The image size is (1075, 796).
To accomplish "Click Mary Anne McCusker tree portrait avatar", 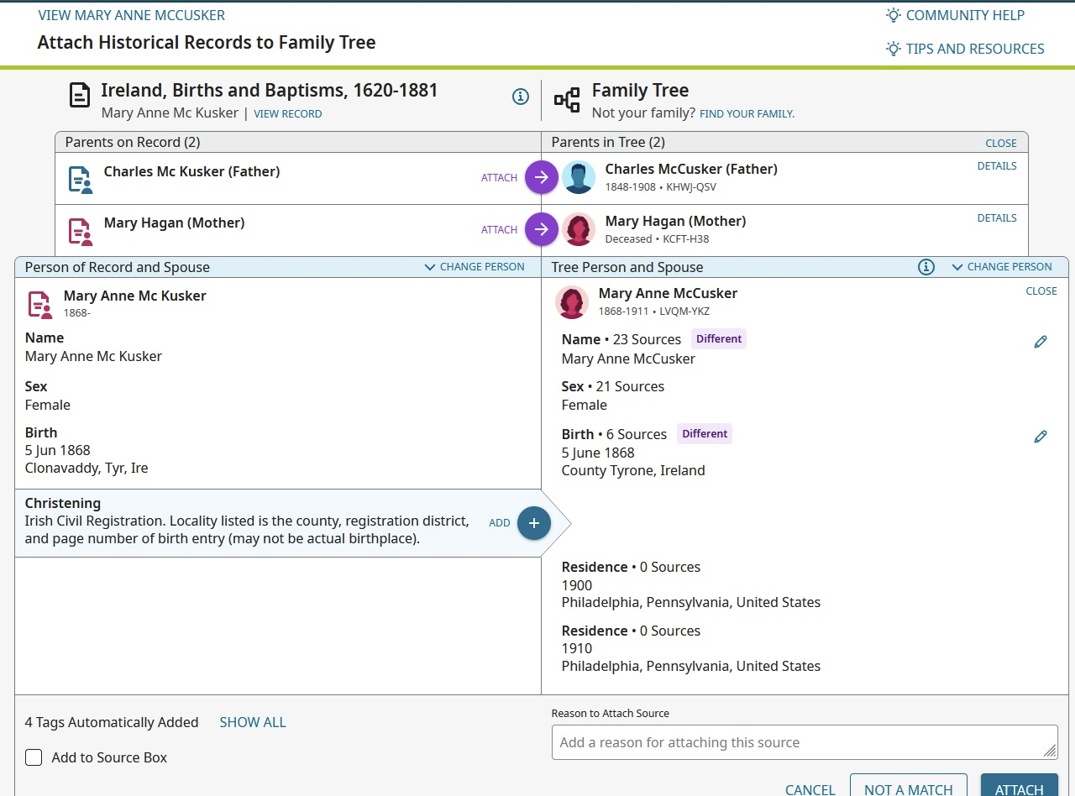I will click(x=572, y=302).
